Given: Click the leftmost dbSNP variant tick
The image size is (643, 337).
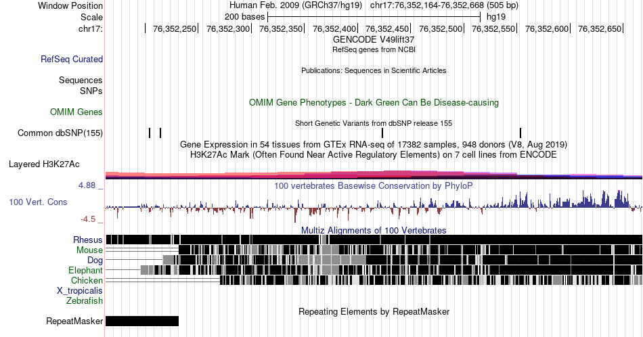Looking at the screenshot, I should 150,133.
